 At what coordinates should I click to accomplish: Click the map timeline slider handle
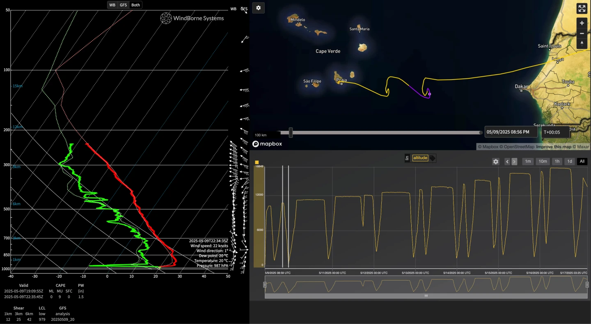click(x=291, y=132)
